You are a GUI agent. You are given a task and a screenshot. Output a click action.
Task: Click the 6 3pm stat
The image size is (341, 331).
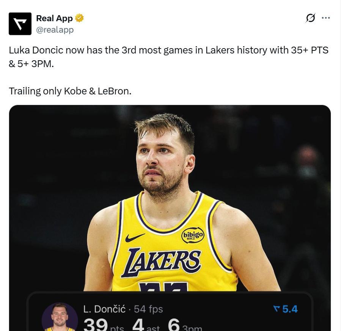184,325
